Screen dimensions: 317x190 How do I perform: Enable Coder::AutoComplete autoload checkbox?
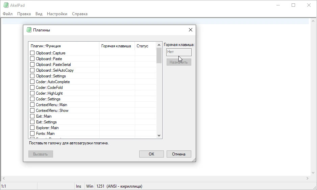tap(32, 82)
